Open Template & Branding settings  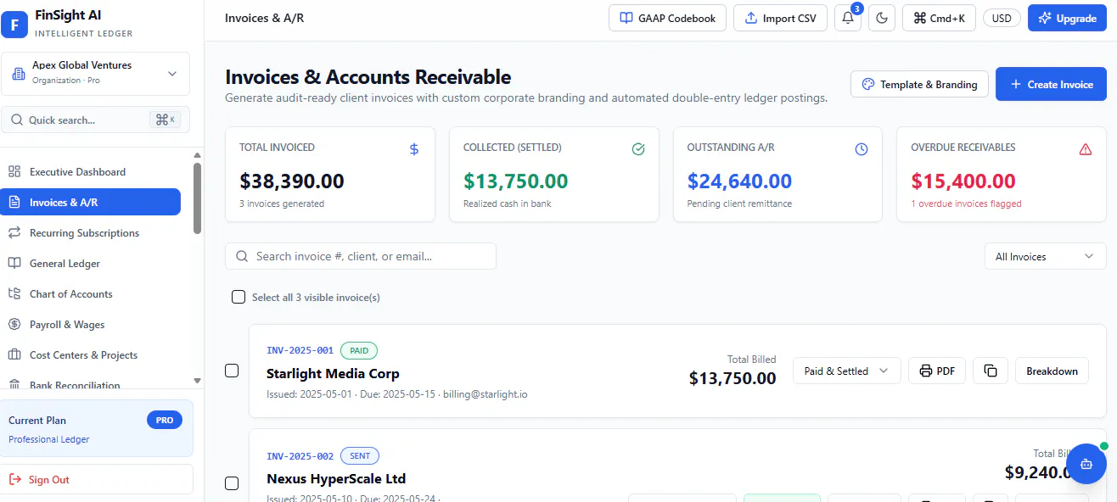tap(919, 84)
